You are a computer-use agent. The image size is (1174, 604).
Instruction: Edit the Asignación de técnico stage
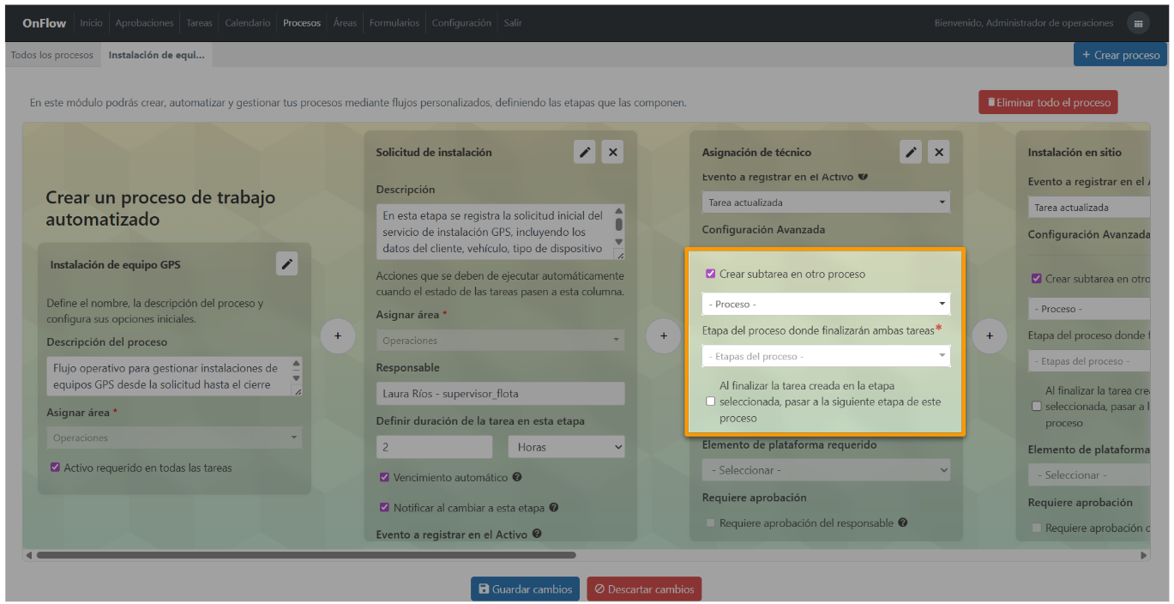tap(911, 152)
